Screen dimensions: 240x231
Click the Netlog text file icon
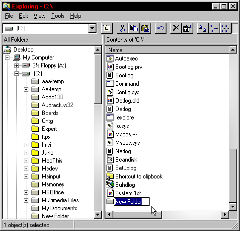[x=110, y=151]
